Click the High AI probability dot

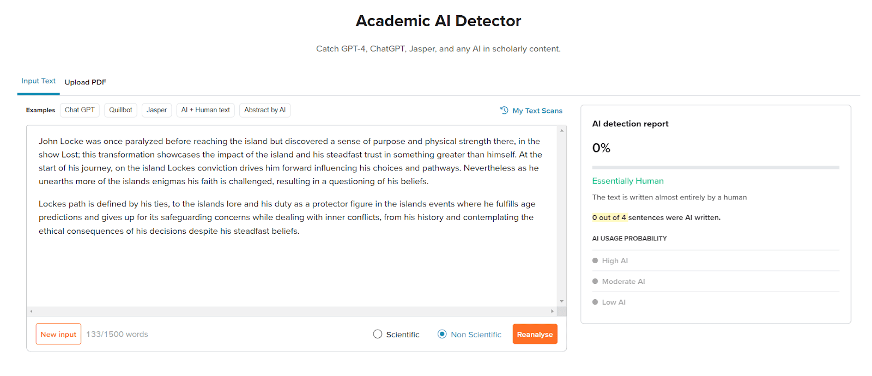point(595,260)
